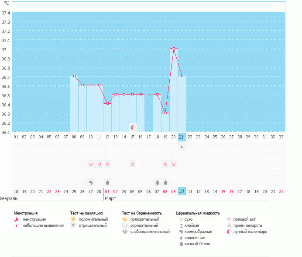
Task: Click the red March 01 calendar date
Action: pyautogui.click(x=107, y=192)
